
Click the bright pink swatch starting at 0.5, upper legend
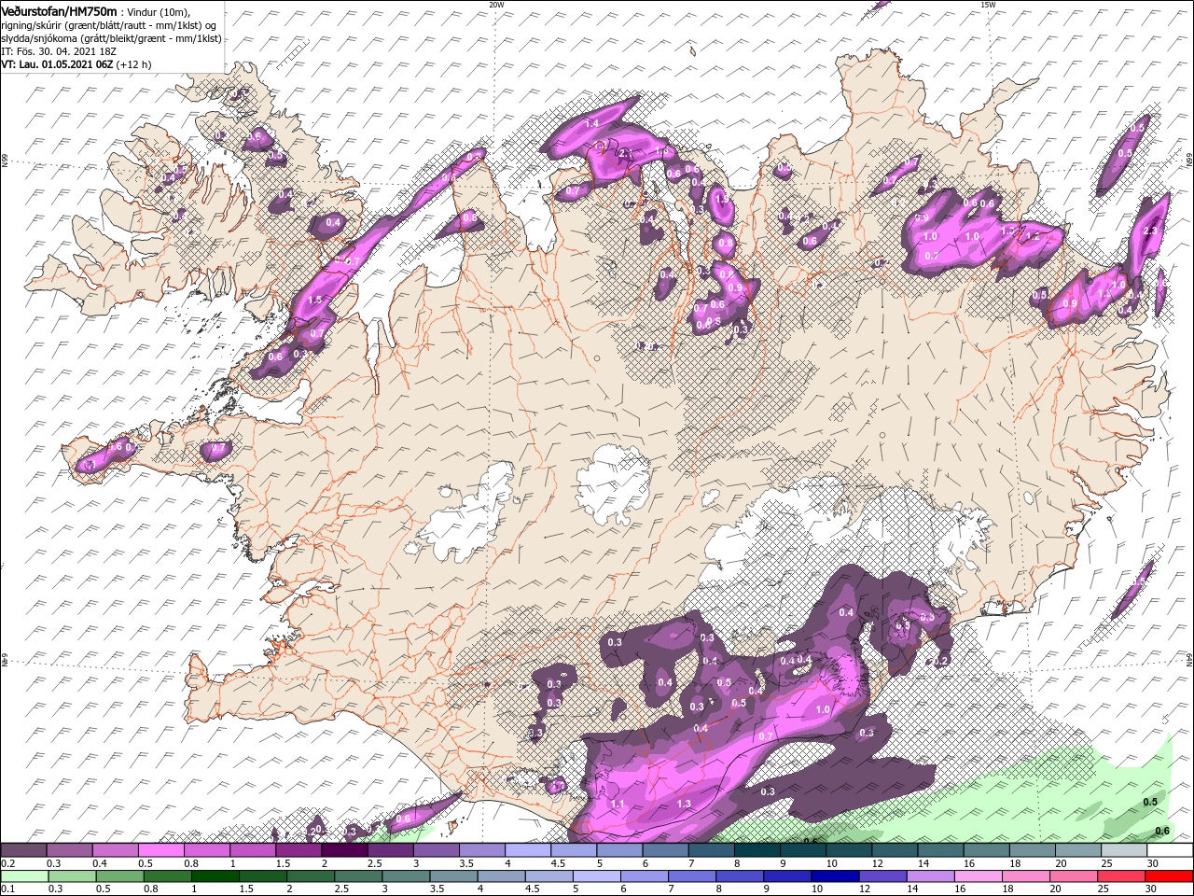click(160, 850)
